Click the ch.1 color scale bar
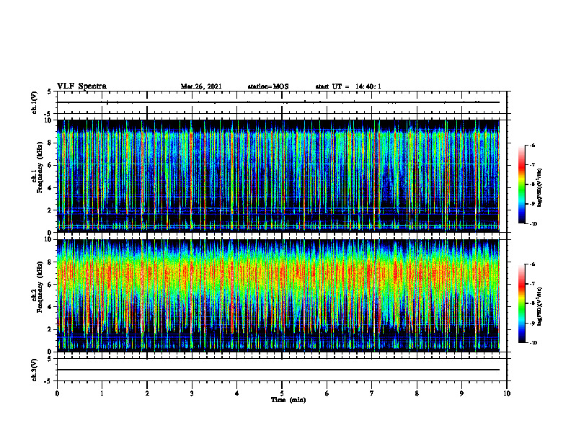571x441 pixels. [522, 184]
